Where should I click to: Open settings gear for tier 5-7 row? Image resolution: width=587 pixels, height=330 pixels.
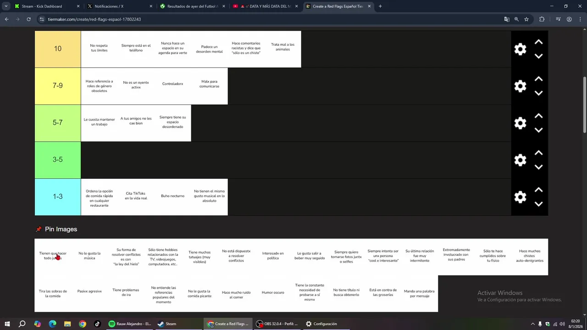coord(520,123)
